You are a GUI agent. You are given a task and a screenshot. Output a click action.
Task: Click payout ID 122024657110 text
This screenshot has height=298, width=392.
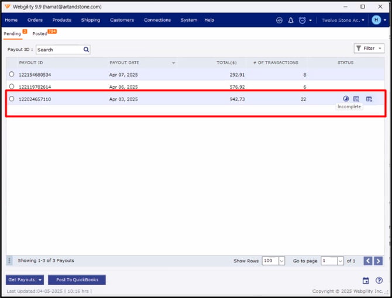click(x=35, y=99)
